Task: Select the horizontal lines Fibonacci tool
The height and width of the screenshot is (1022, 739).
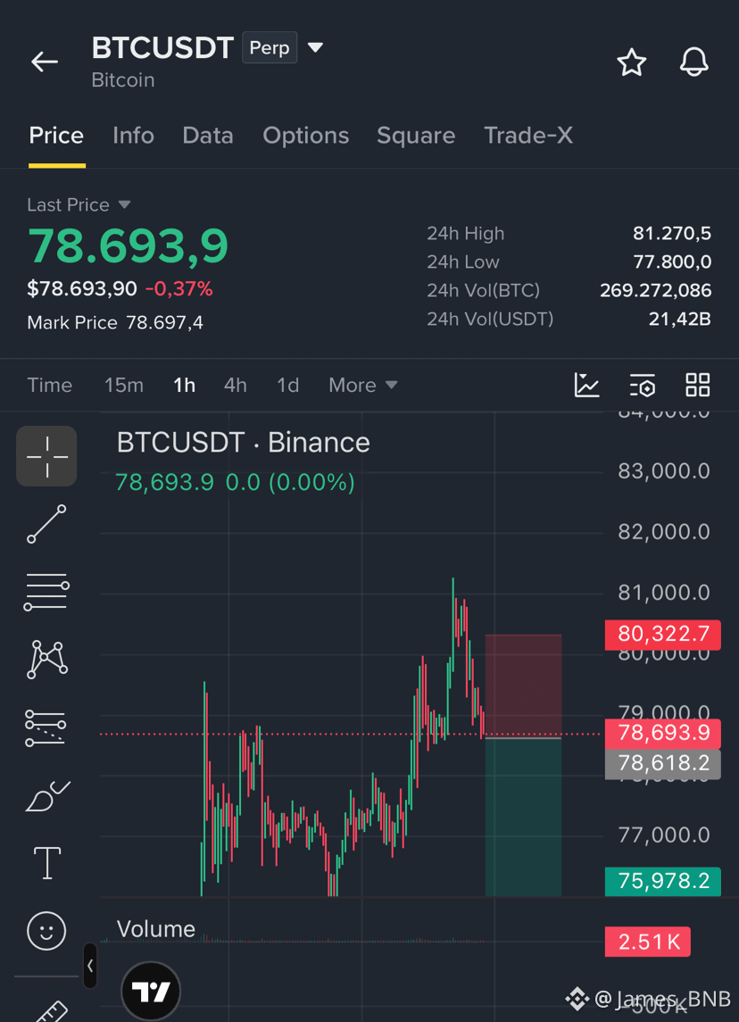Action: click(46, 592)
